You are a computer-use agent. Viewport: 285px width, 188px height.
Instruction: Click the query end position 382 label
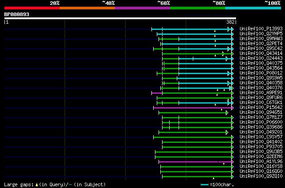point(230,22)
